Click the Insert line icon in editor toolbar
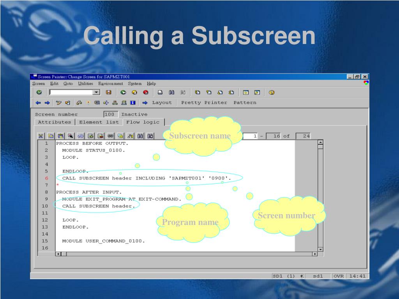399x299 pixels. tap(90, 136)
